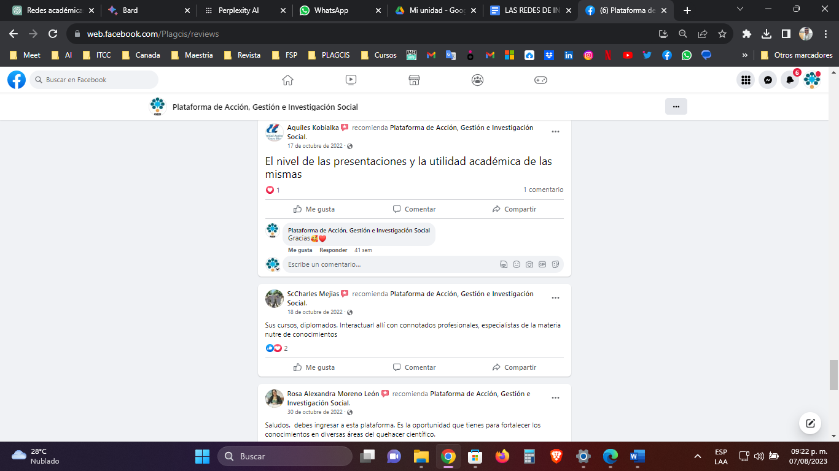Insert sticker in comment box
Viewport: 839px width, 471px height.
point(555,264)
